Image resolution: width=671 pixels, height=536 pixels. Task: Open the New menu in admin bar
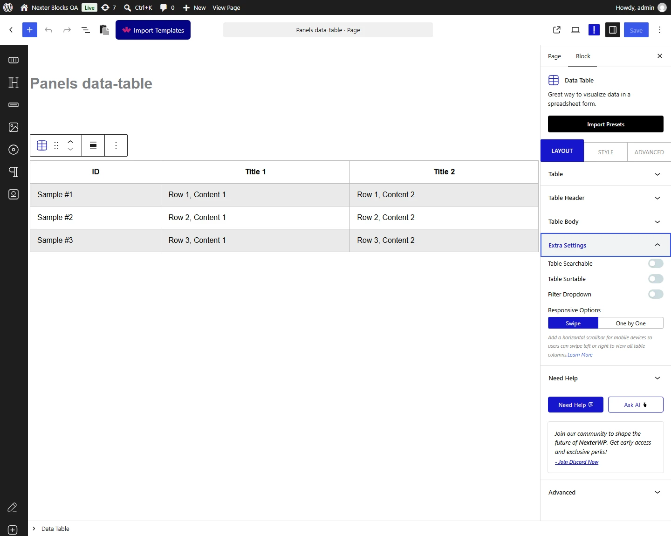point(194,7)
